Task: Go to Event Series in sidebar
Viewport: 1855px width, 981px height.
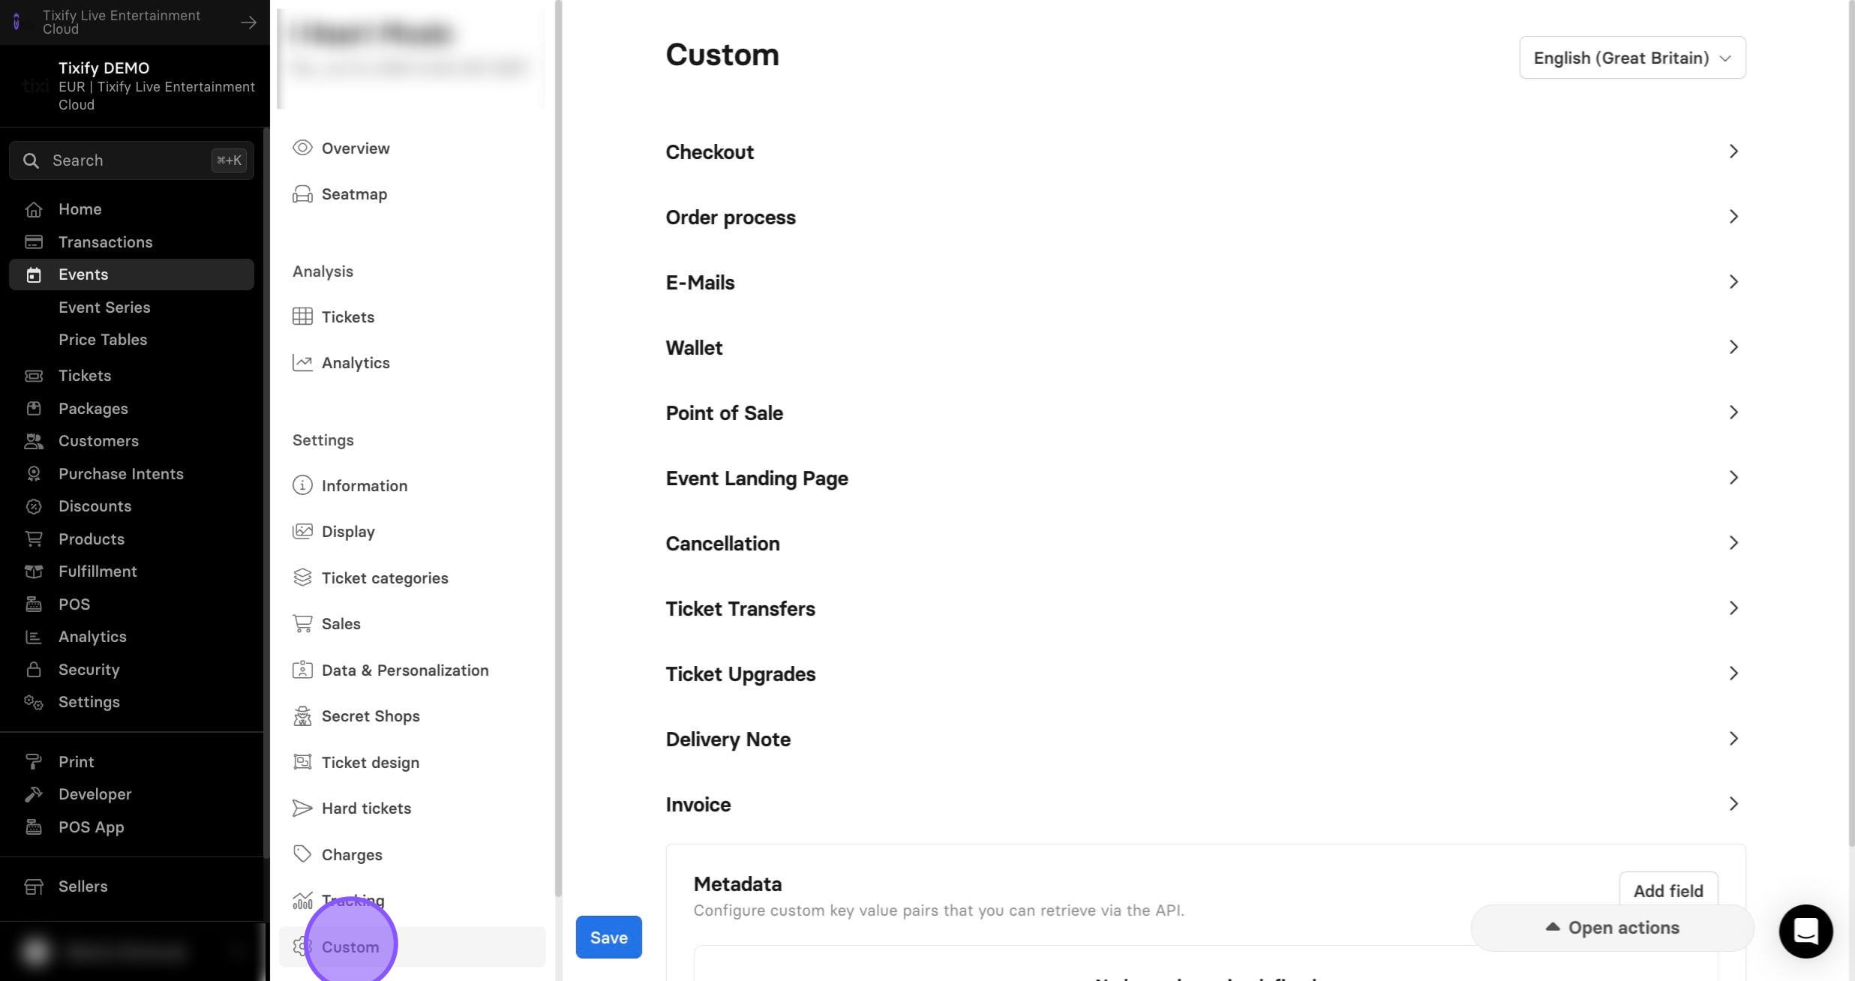Action: tap(104, 307)
